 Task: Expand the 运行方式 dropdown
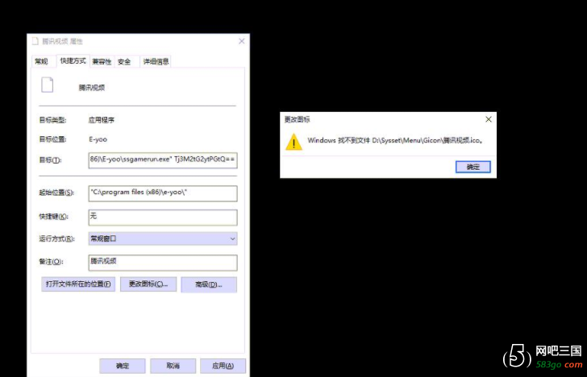click(x=163, y=238)
